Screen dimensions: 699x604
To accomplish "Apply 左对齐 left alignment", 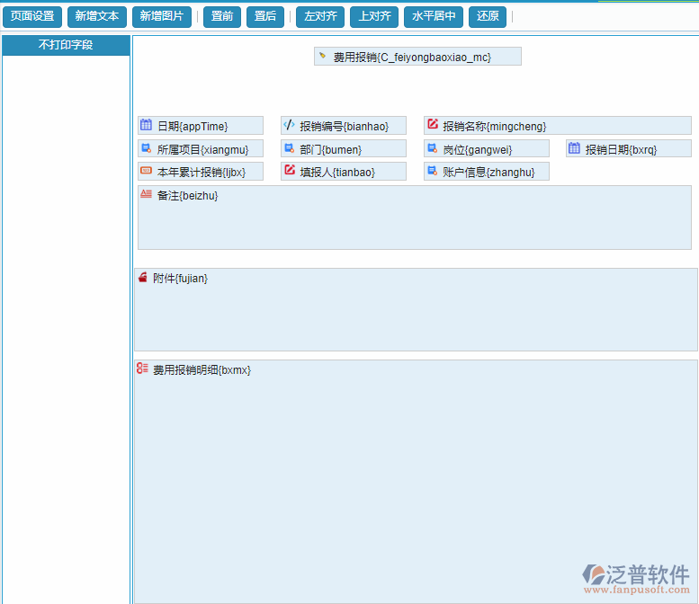I will pyautogui.click(x=320, y=16).
